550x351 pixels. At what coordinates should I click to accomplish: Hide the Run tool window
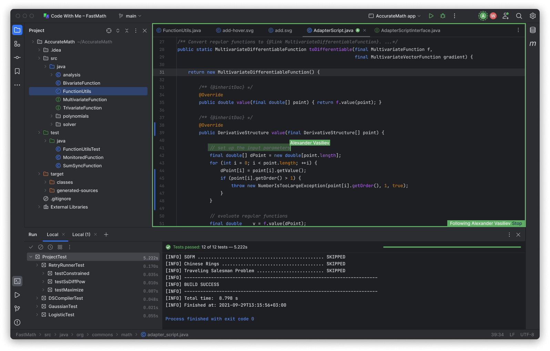coord(518,235)
